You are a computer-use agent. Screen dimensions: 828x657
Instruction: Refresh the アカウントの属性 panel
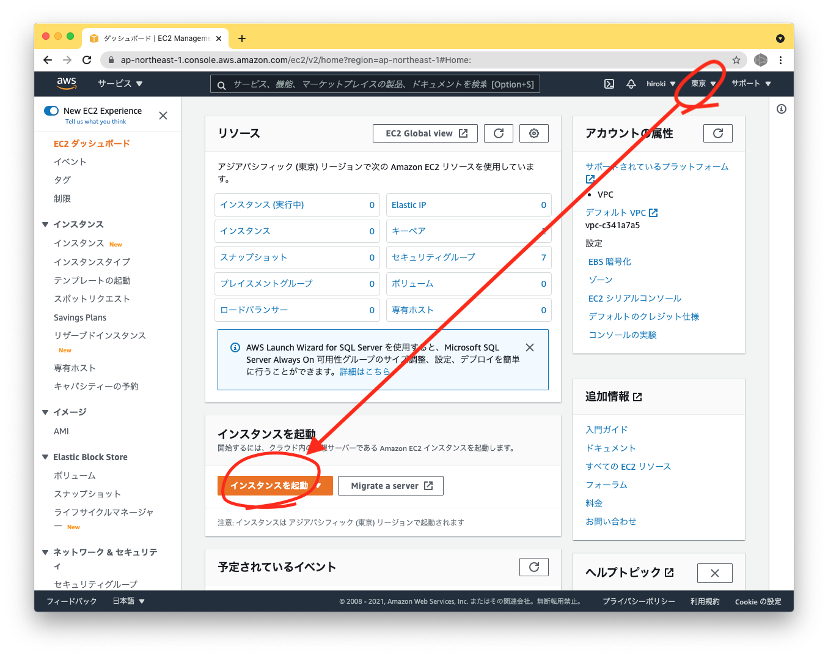pyautogui.click(x=718, y=133)
